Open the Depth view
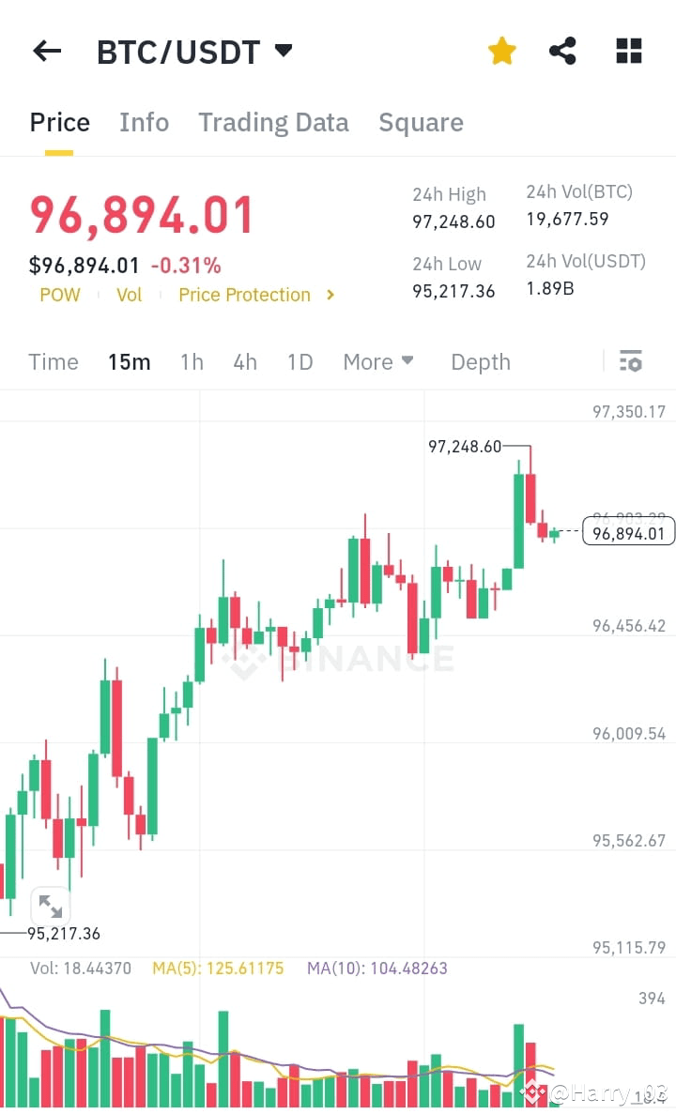This screenshot has height=1114, width=676. [480, 361]
